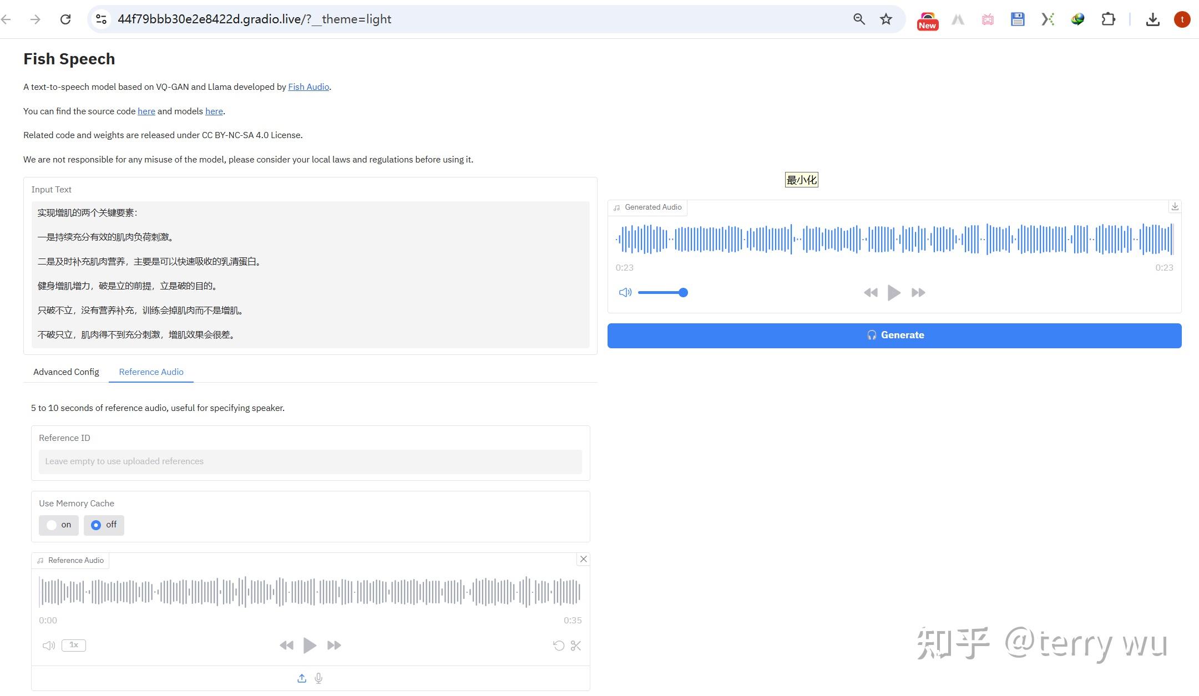Open the Fish Audio link
The height and width of the screenshot is (696, 1199).
pos(308,87)
